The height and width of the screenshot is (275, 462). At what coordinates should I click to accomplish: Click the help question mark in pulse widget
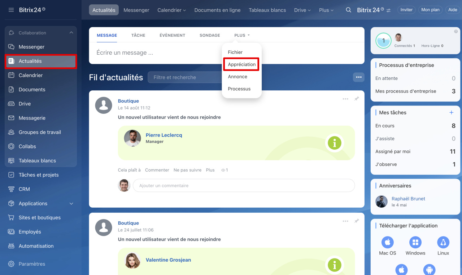pyautogui.click(x=456, y=32)
